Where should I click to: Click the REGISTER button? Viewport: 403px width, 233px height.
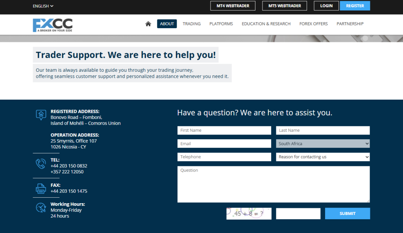coord(355,6)
